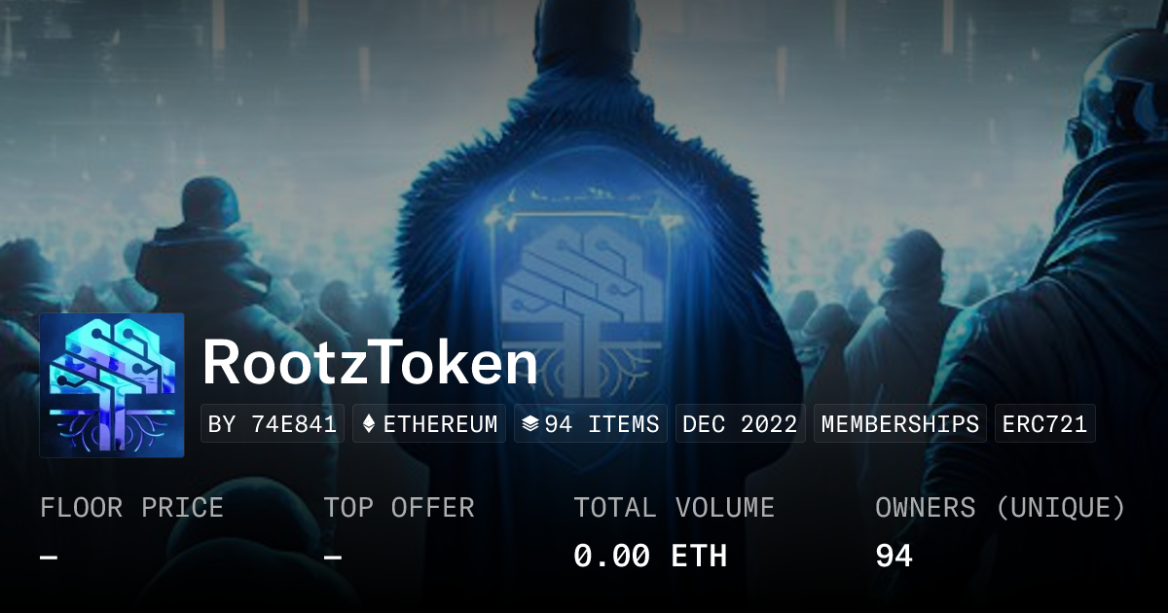The height and width of the screenshot is (613, 1168).
Task: Click the OWNERS (UNIQUE) label
Action: coord(1001,508)
